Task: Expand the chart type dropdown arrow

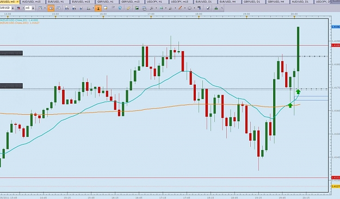Action: (45, 8)
